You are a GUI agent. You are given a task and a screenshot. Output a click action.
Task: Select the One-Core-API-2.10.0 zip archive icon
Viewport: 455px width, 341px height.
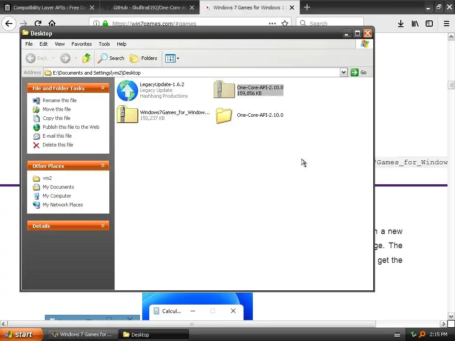pos(224,89)
